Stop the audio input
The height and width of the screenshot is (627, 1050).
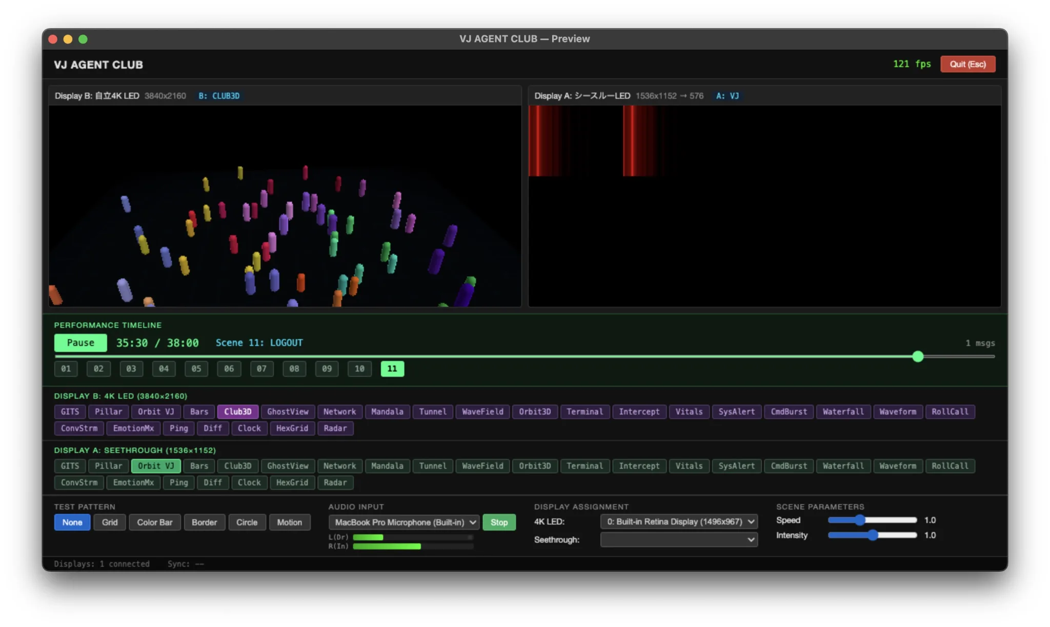pyautogui.click(x=499, y=522)
